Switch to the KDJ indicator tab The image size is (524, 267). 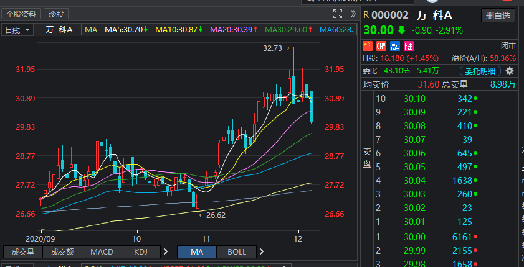pos(141,251)
